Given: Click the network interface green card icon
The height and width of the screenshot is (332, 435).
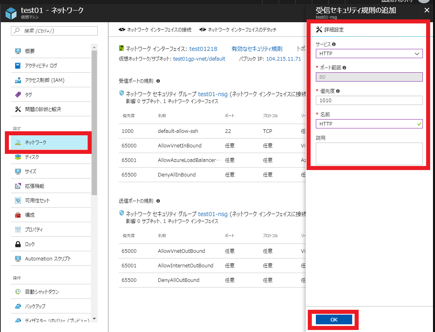Looking at the screenshot, I should (x=121, y=48).
